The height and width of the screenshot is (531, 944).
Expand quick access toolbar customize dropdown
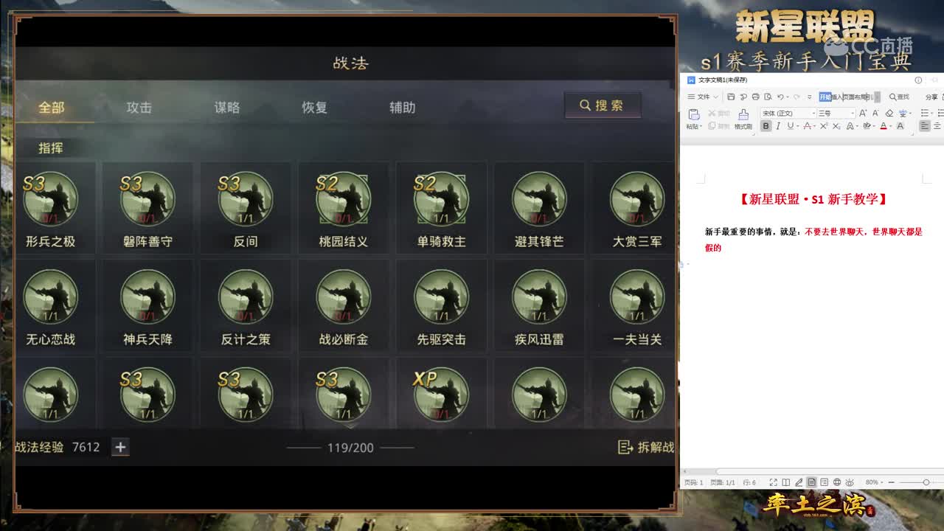tap(810, 97)
